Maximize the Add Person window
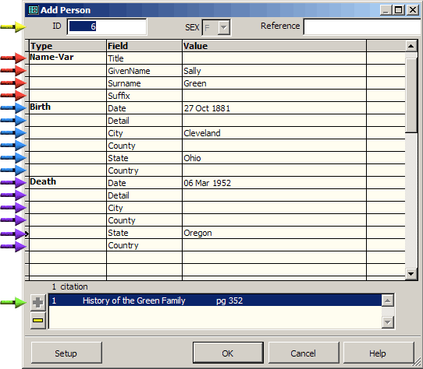Image resolution: width=423 pixels, height=369 pixels. (398, 10)
